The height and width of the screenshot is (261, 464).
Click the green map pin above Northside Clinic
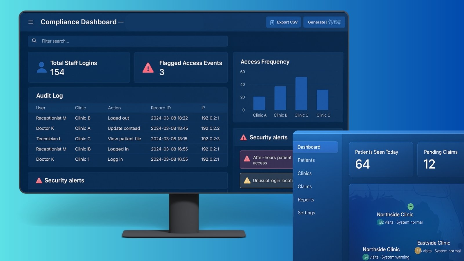coord(410,206)
